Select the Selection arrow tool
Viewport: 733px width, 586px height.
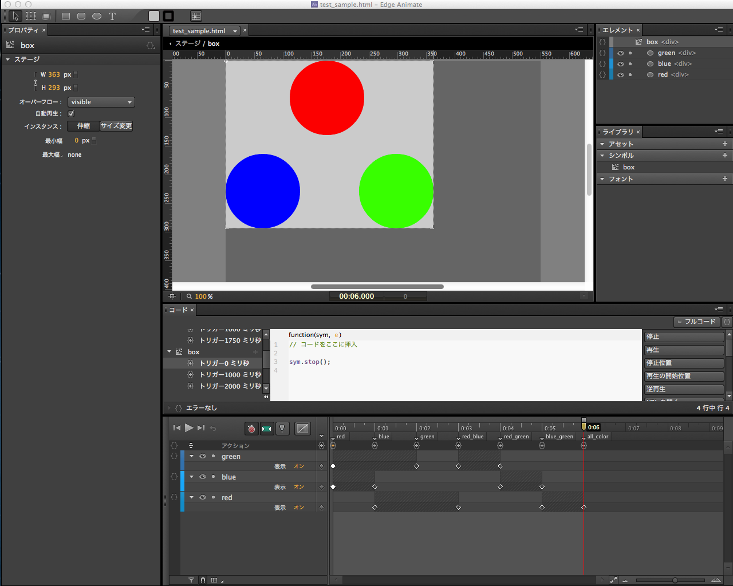(15, 16)
